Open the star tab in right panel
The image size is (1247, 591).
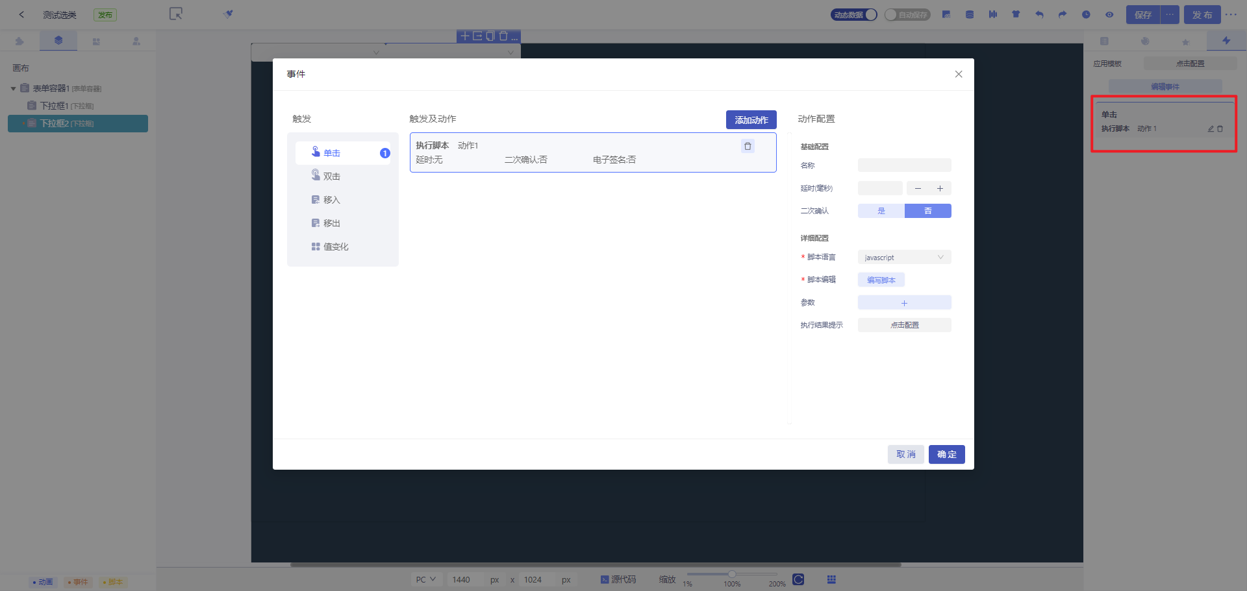pos(1186,42)
